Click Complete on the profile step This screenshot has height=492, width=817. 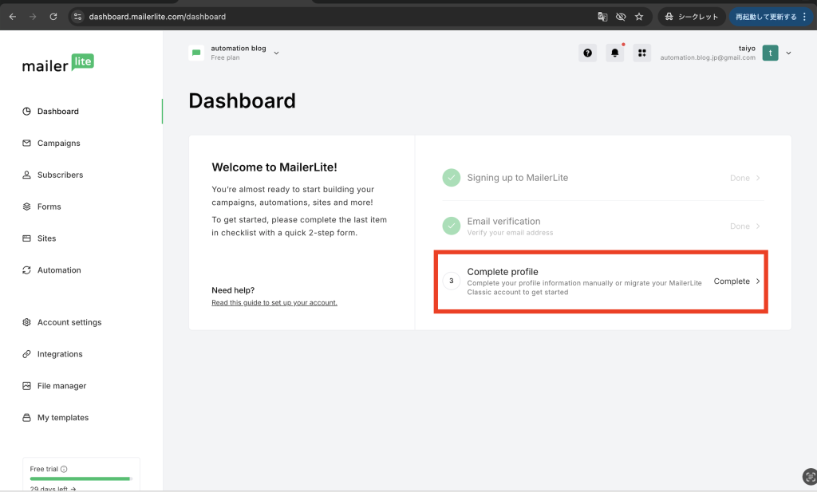(x=736, y=281)
